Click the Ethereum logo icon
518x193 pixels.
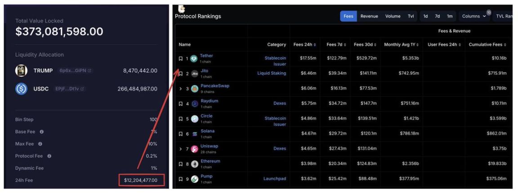click(x=195, y=164)
